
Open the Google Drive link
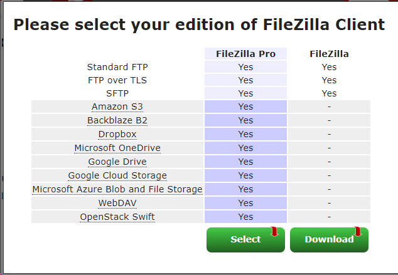117,162
